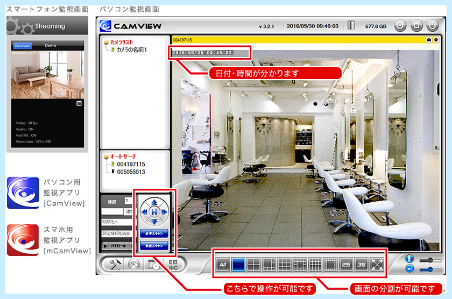
Task: Select single-screen layout button
Action: pos(238,264)
